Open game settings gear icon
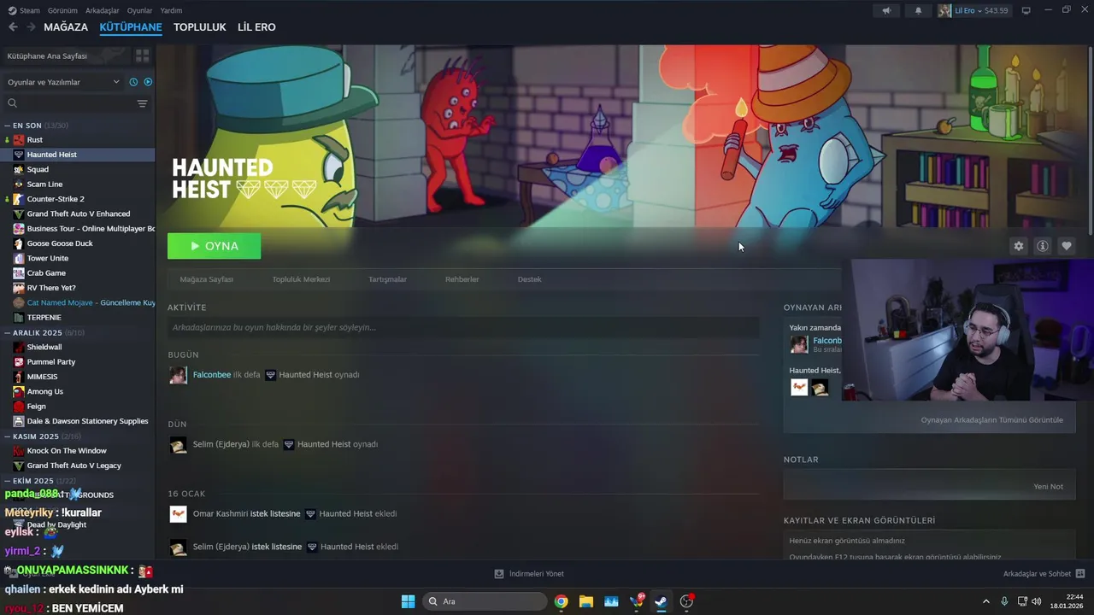Image resolution: width=1094 pixels, height=615 pixels. pyautogui.click(x=1018, y=246)
